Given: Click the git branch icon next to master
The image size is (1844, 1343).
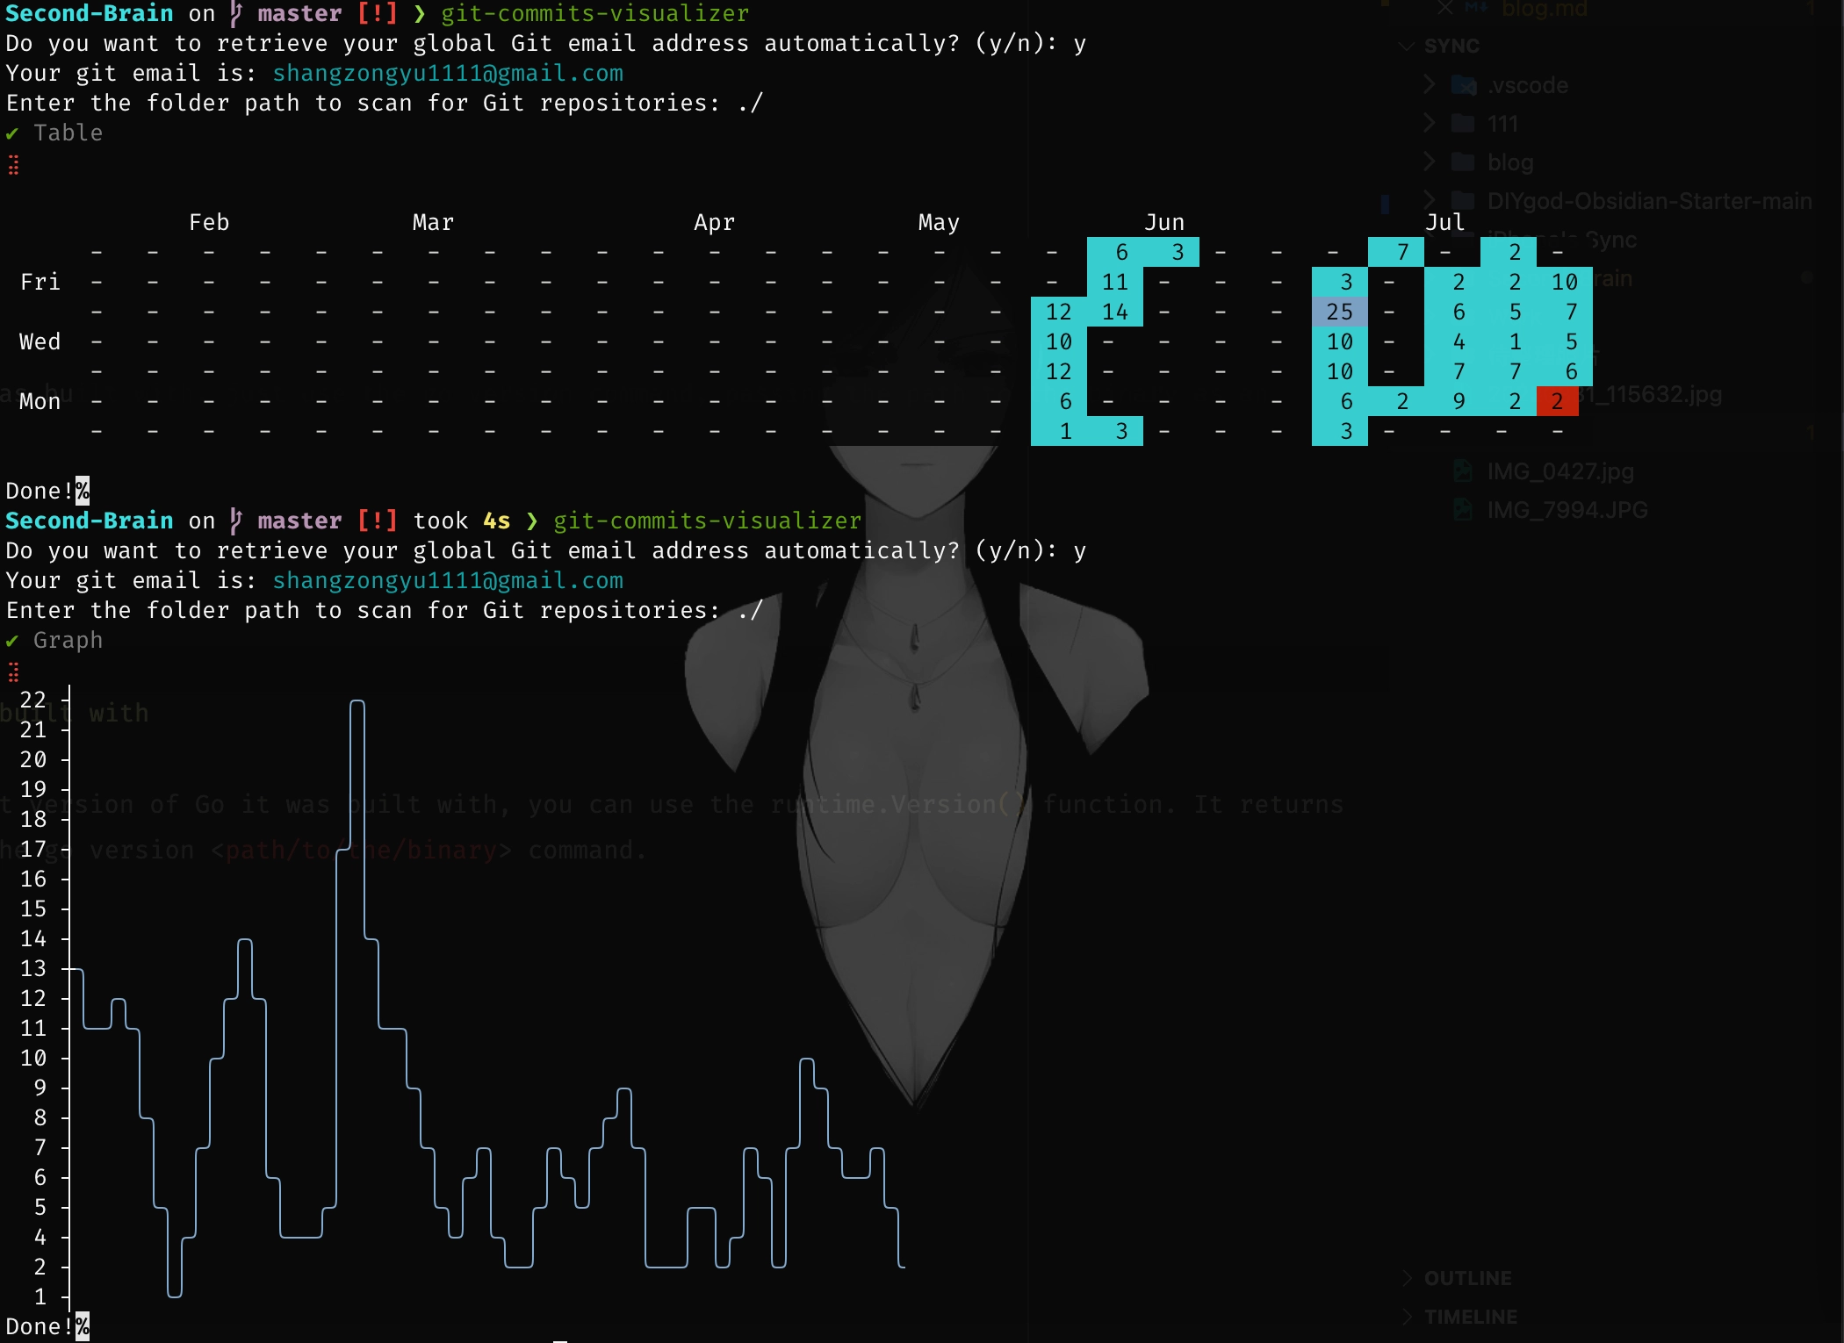Looking at the screenshot, I should point(234,13).
